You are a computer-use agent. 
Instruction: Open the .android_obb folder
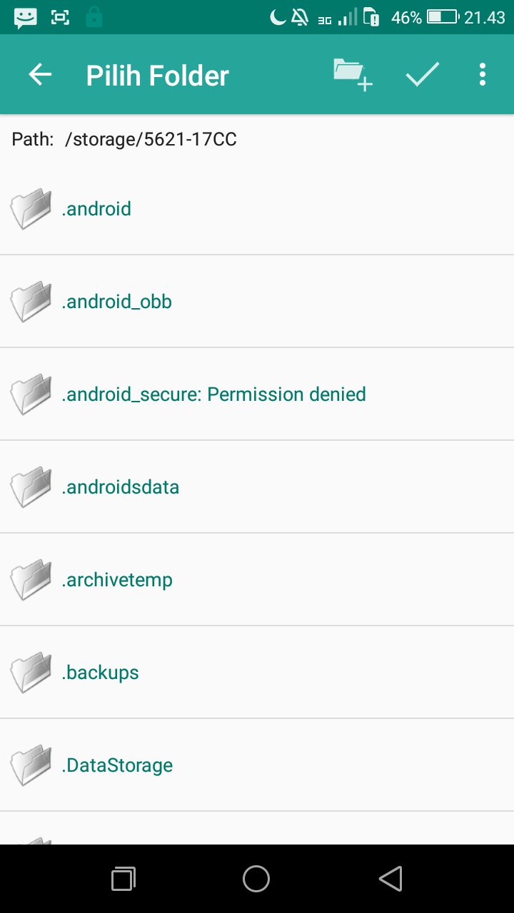coord(117,302)
